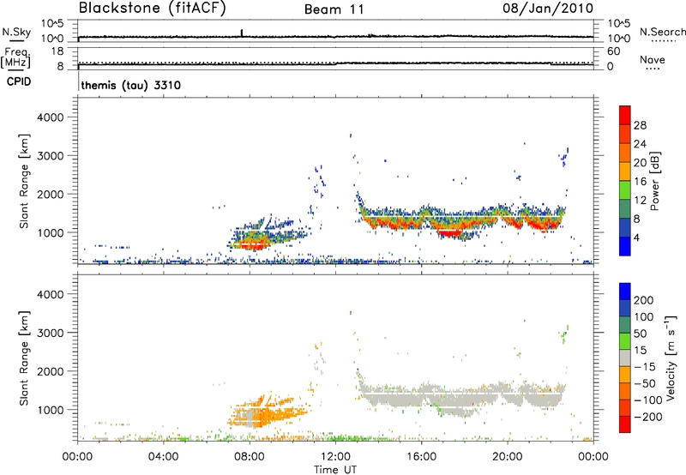The image size is (686, 475).
Task: Click the high-power red echo band near 08:00
Action: pos(255,246)
